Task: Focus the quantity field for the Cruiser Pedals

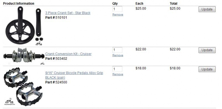Action: [117, 69]
